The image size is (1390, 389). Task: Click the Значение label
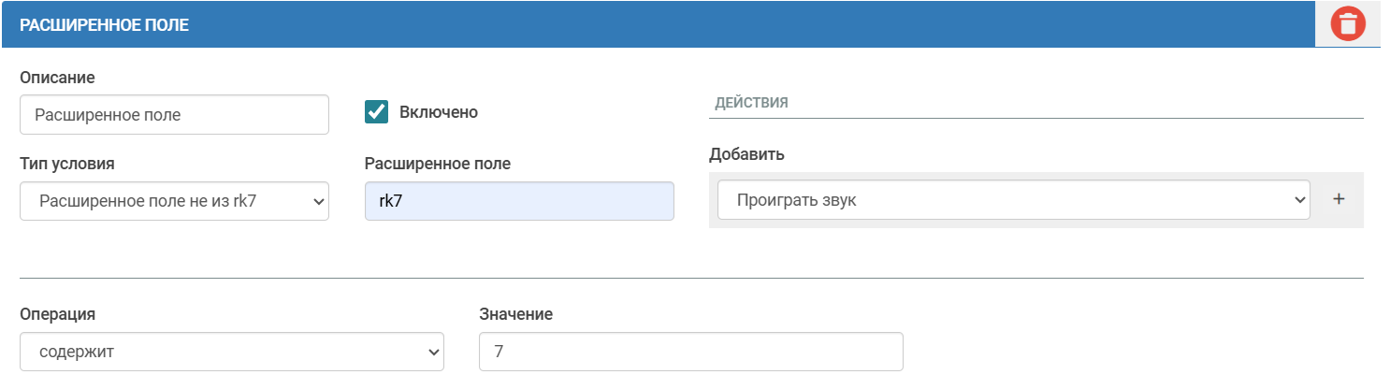(x=515, y=314)
